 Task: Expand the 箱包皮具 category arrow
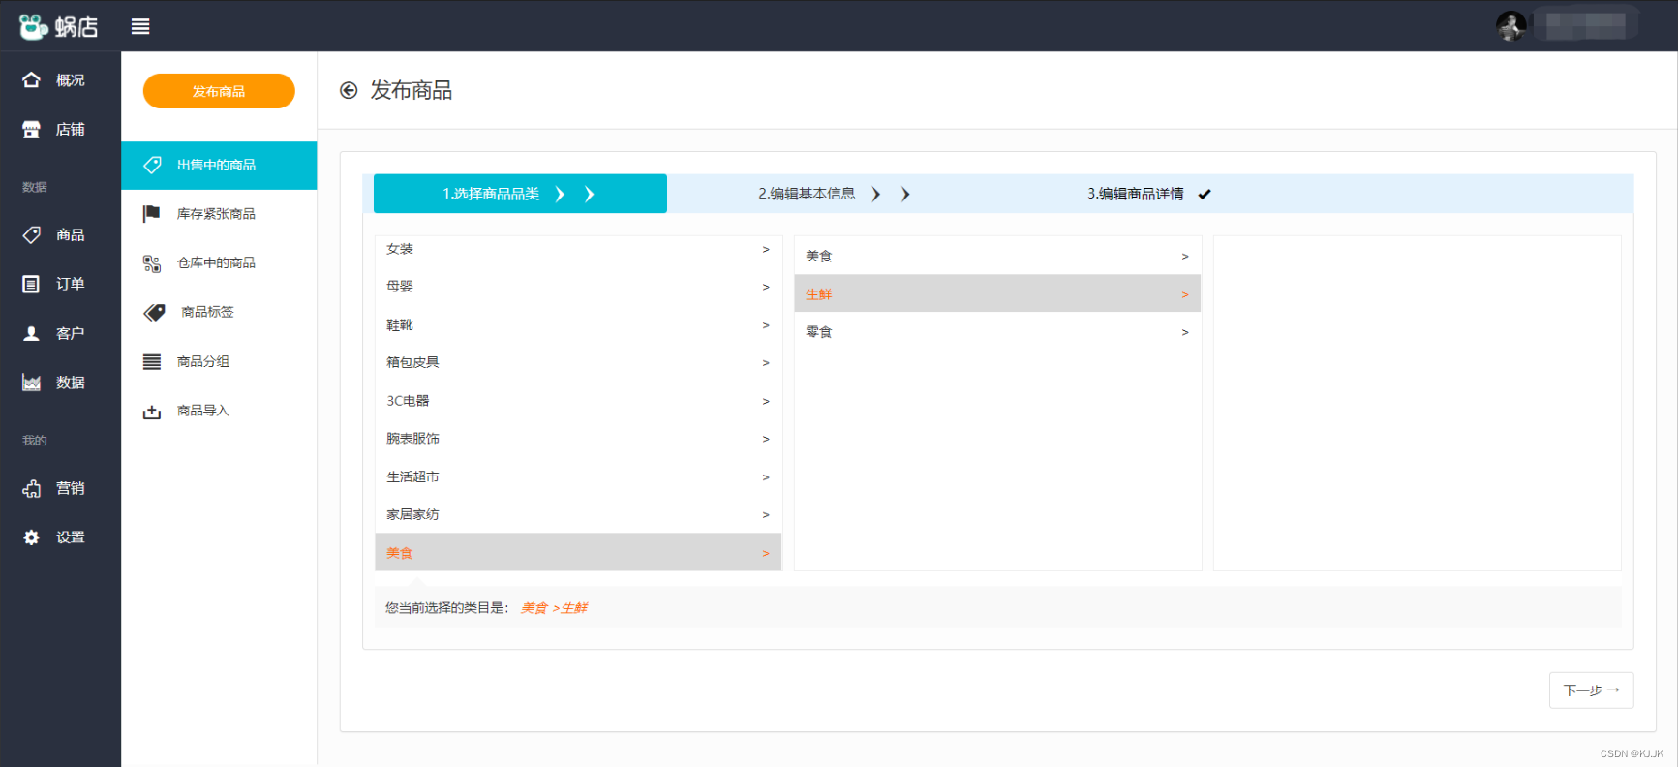(766, 362)
